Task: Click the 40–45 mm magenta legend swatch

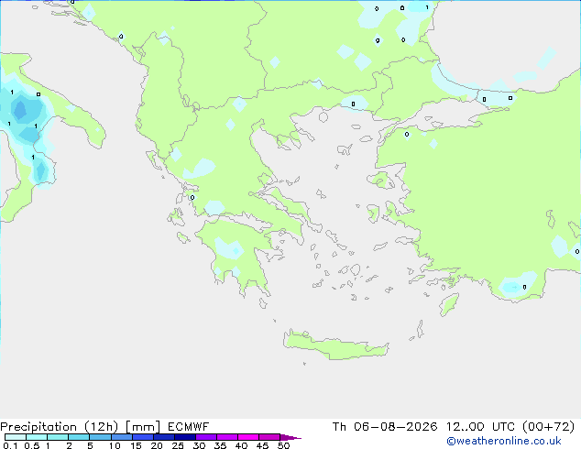Action: pos(248,437)
